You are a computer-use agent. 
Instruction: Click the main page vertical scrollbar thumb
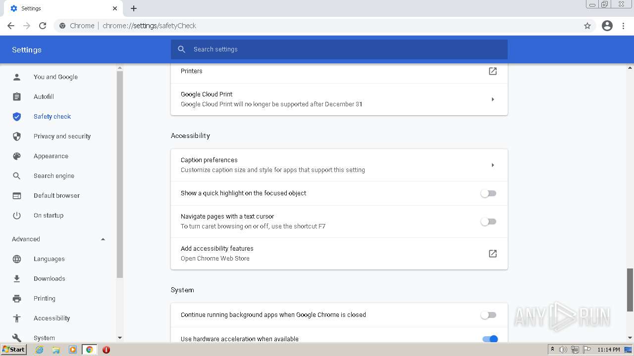pyautogui.click(x=630, y=290)
